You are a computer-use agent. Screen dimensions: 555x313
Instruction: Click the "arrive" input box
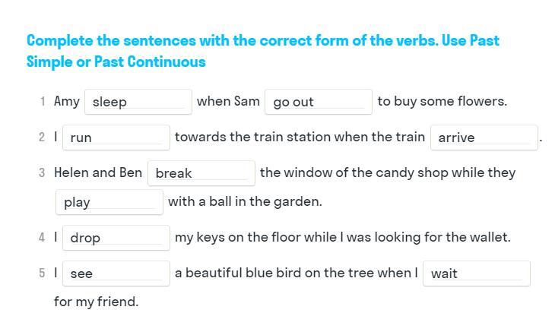point(484,138)
